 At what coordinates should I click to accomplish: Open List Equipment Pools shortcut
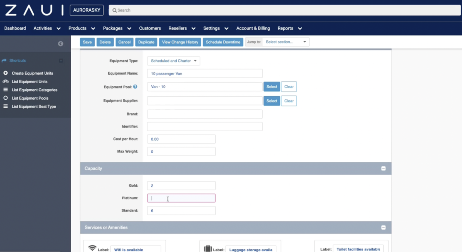[30, 98]
